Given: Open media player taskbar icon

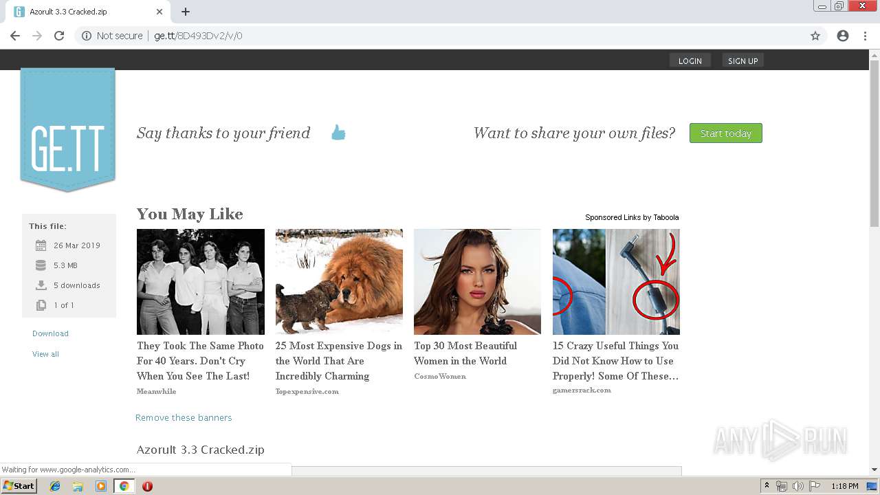Looking at the screenshot, I should coord(100,486).
